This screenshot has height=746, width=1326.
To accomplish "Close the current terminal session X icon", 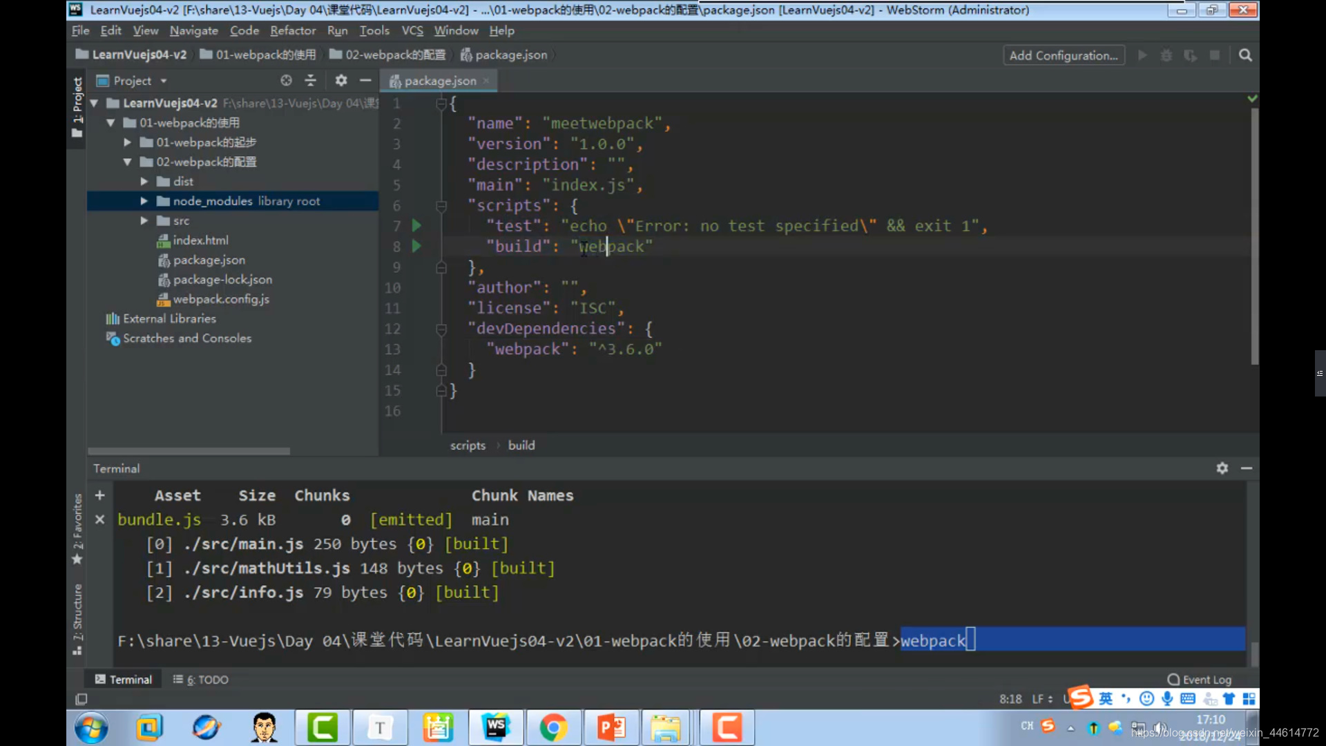I will click(x=100, y=519).
